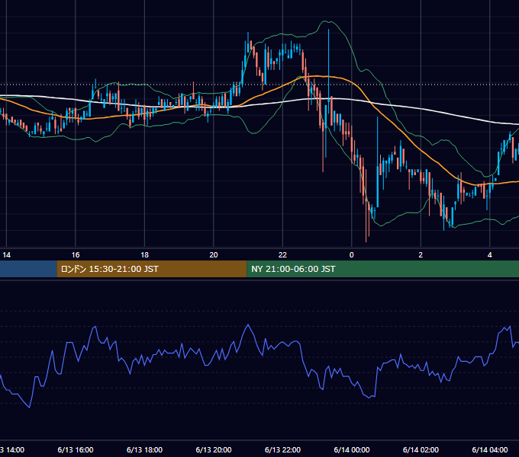
Task: Click the 6/14 00:00 time label
Action: (352, 449)
